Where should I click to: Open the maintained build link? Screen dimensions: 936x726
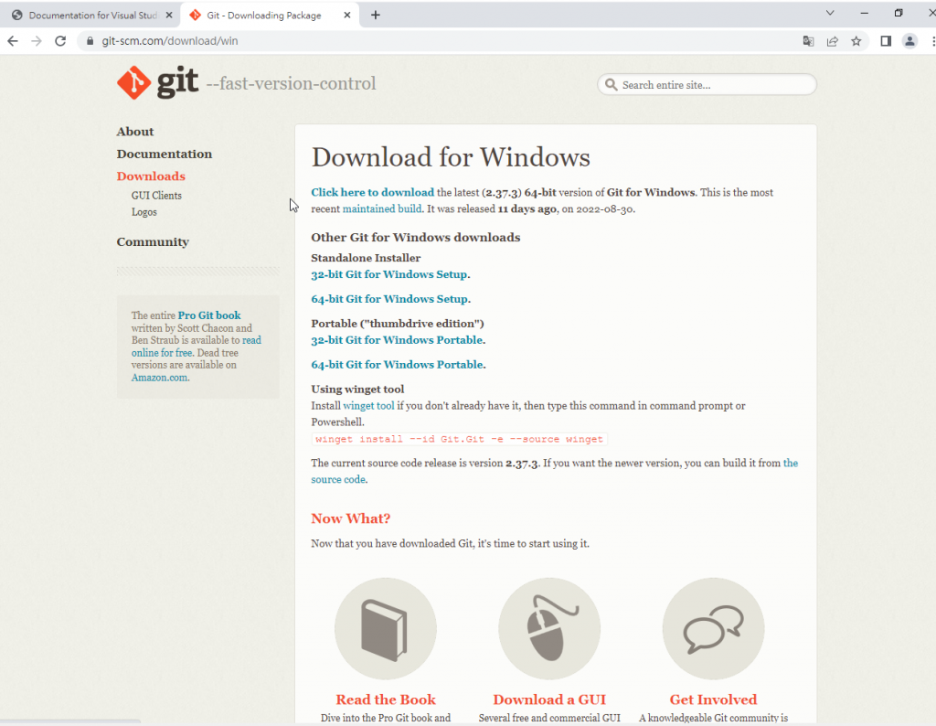(x=382, y=209)
